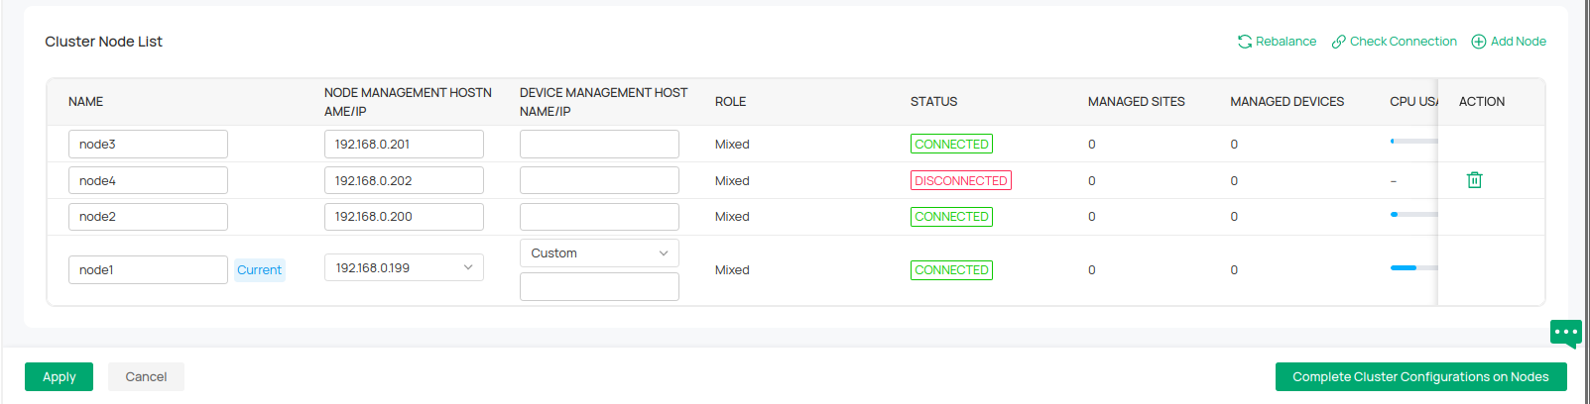This screenshot has width=1590, height=404.
Task: Click node2 device management host field
Action: pyautogui.click(x=599, y=217)
